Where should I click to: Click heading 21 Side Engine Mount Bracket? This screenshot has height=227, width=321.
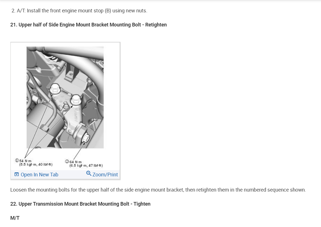88,25
